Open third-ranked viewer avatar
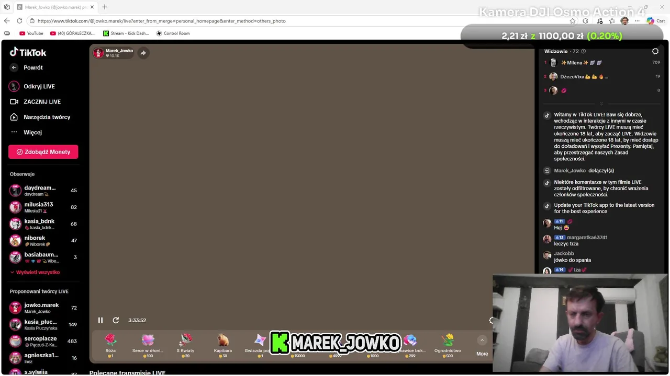670x376 pixels. pyautogui.click(x=553, y=90)
